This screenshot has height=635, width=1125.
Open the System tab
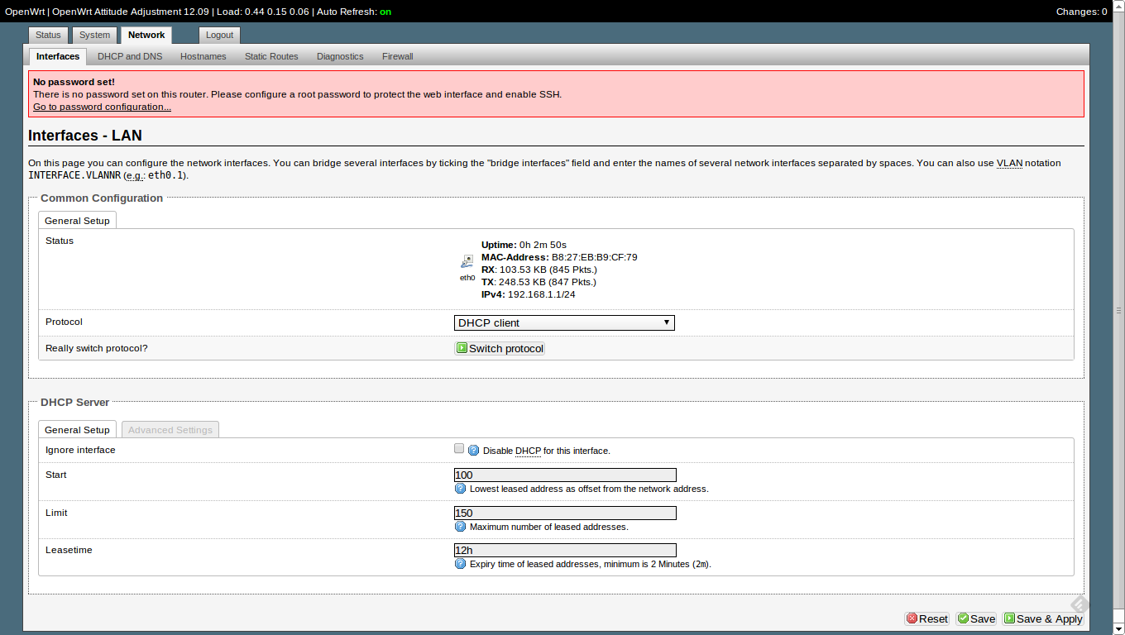[x=94, y=35]
